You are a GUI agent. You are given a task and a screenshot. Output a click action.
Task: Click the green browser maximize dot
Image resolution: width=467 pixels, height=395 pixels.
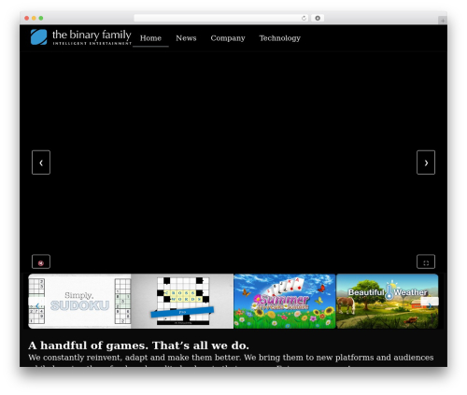coord(41,18)
